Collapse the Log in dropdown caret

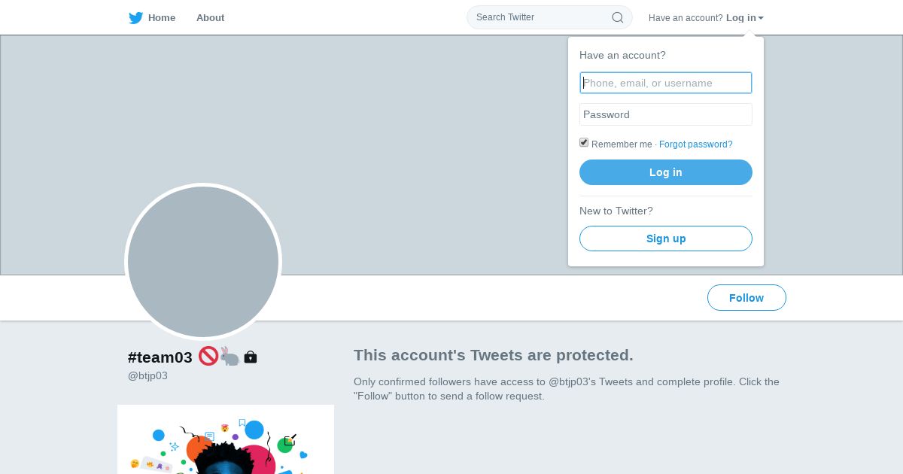point(761,18)
